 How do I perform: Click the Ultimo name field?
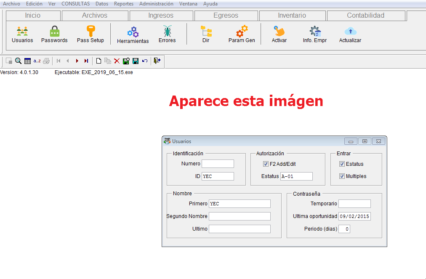point(240,229)
